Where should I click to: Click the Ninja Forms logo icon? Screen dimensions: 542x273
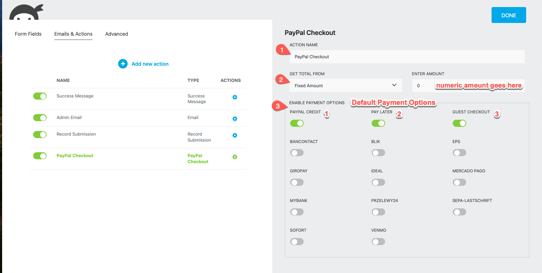pos(26,13)
